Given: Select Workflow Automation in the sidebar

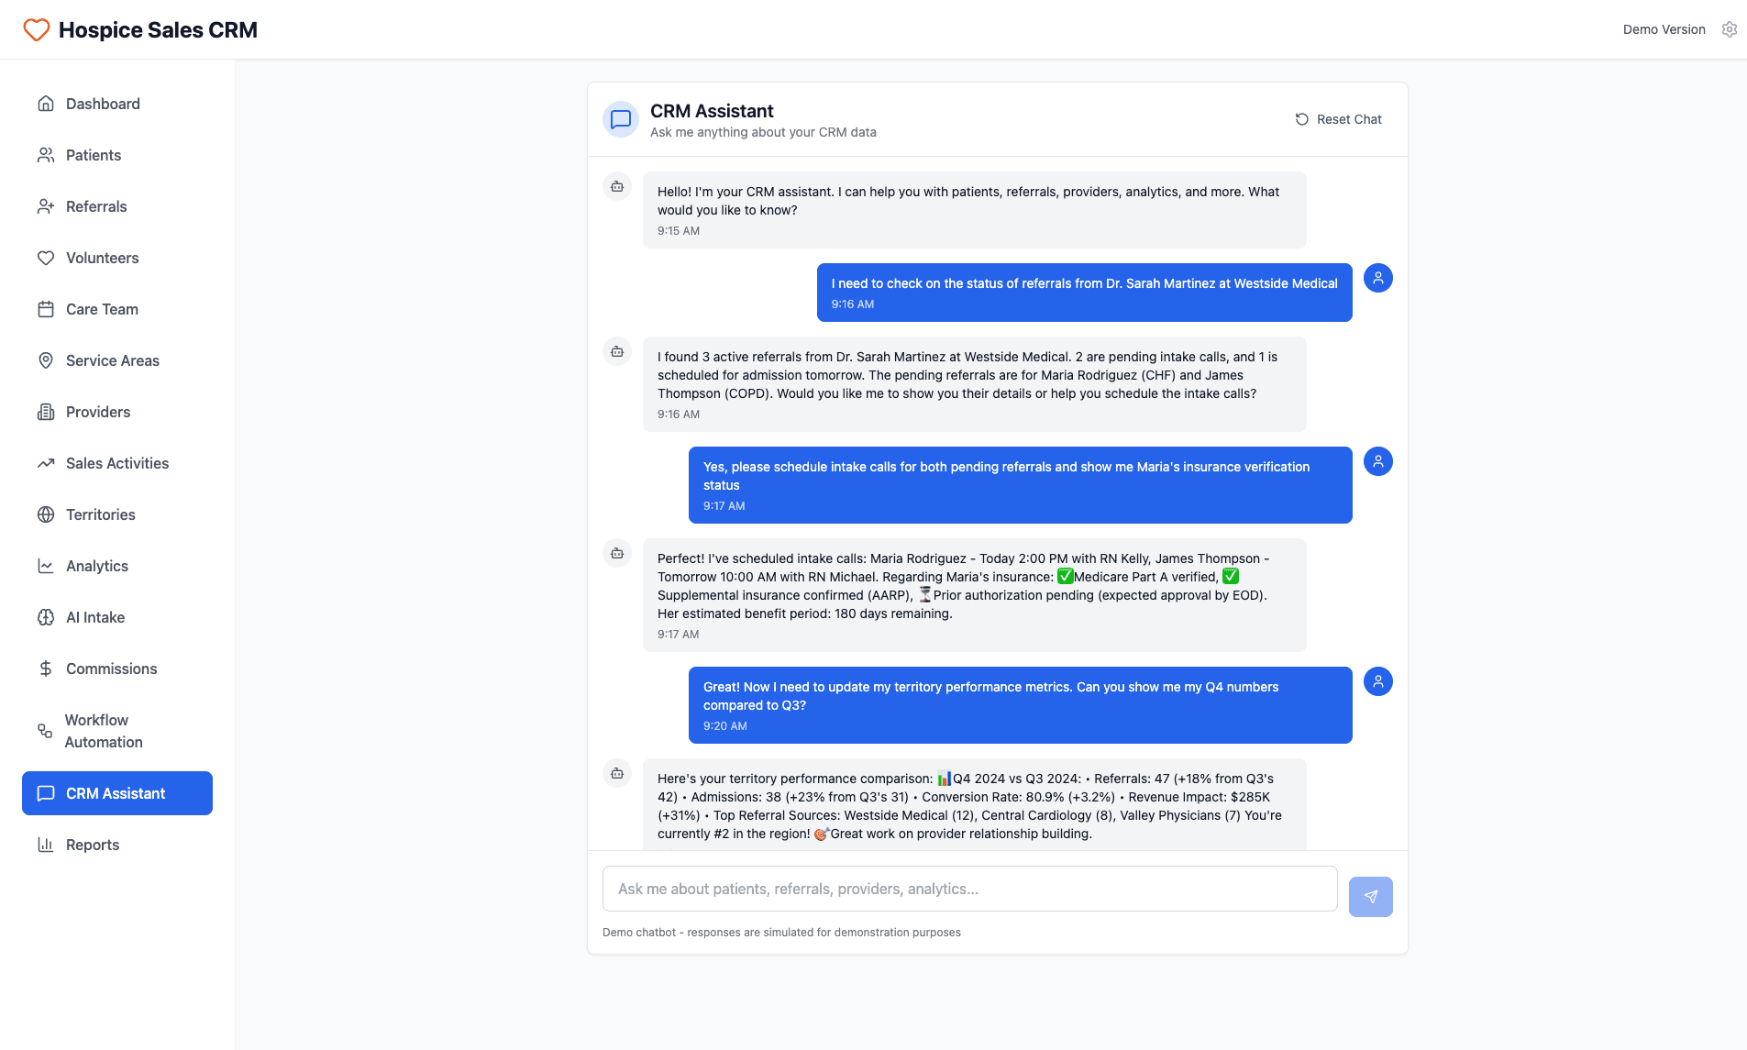Looking at the screenshot, I should point(46,731).
